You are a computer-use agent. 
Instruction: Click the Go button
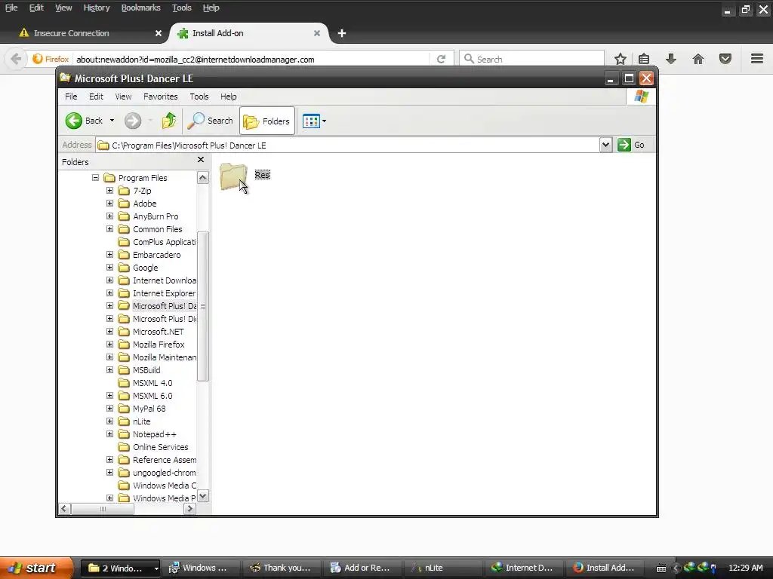click(632, 145)
